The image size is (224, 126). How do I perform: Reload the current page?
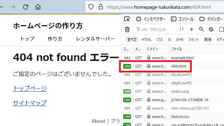click(26, 7)
